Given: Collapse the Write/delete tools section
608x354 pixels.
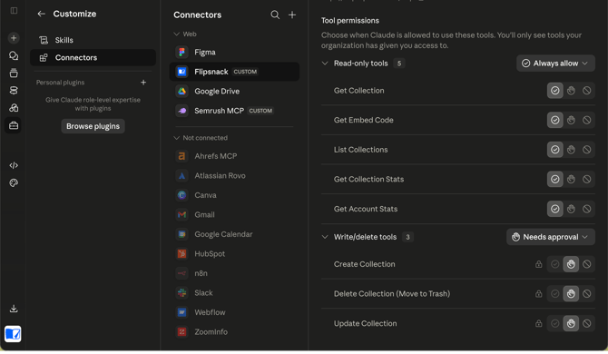Looking at the screenshot, I should click(x=325, y=237).
